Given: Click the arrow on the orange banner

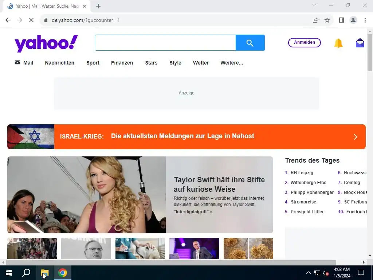Looking at the screenshot, I should (356, 137).
